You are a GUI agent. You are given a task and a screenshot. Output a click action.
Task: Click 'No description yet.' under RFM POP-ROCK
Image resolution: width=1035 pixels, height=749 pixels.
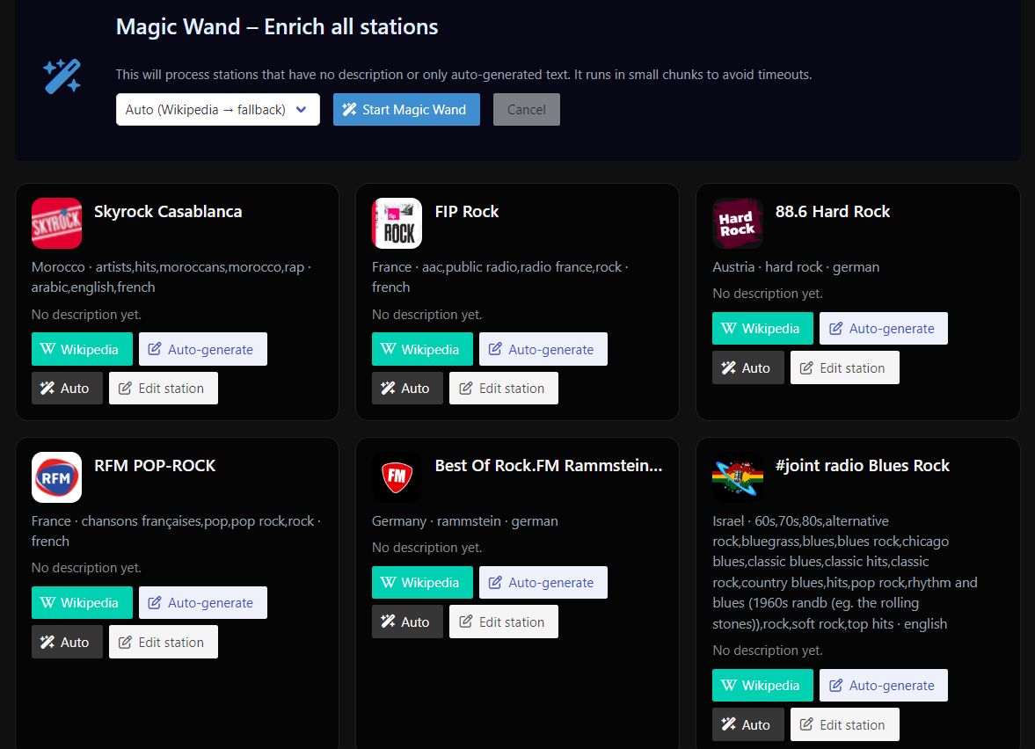pyautogui.click(x=86, y=568)
